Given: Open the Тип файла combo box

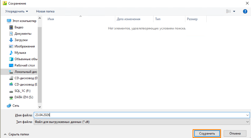Looking at the screenshot, I should click(x=142, y=122).
